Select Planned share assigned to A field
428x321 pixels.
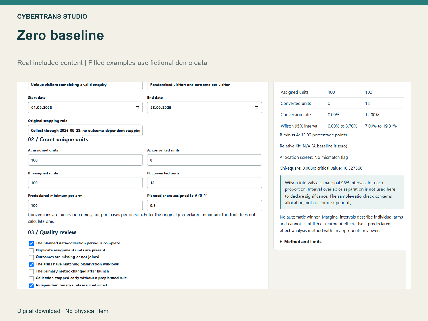204,205
